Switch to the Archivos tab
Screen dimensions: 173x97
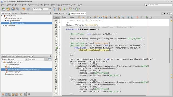pyautogui.click(x=15, y=13)
